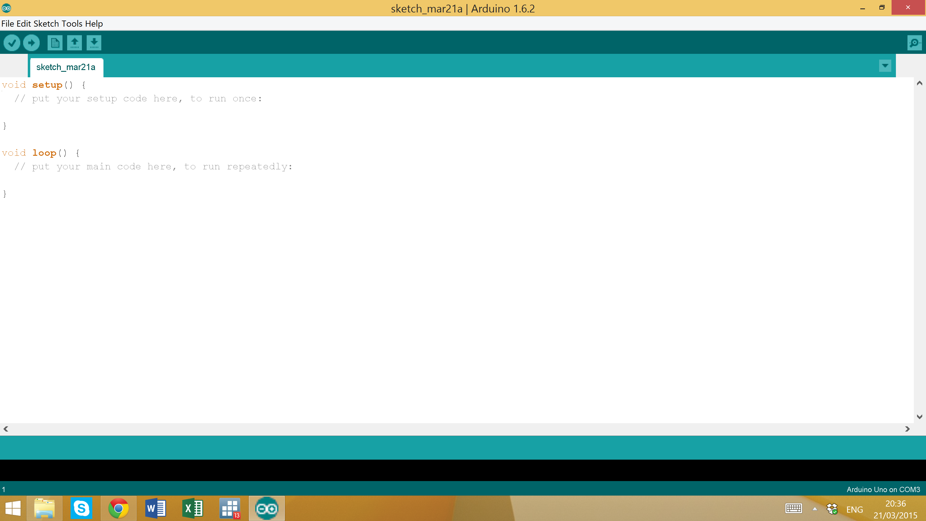Open Skype from the taskbar
Screen dimensions: 926x521
pyautogui.click(x=82, y=509)
